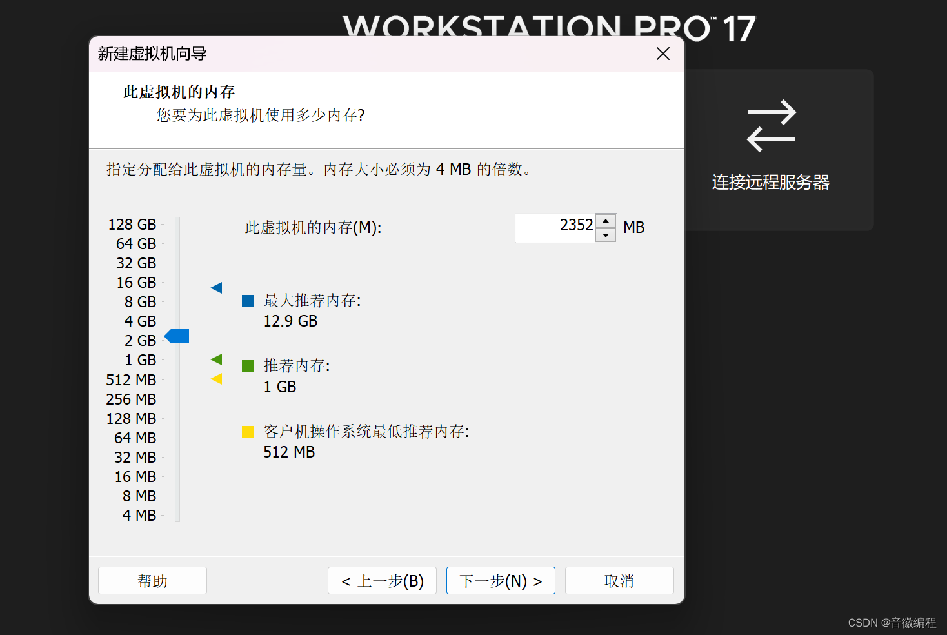Viewport: 947px width, 635px height.
Task: Click the blue square legend for 最大推荐内存
Action: pyautogui.click(x=248, y=301)
